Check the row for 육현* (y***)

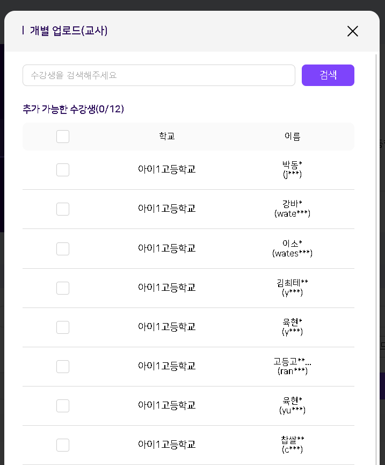[63, 327]
